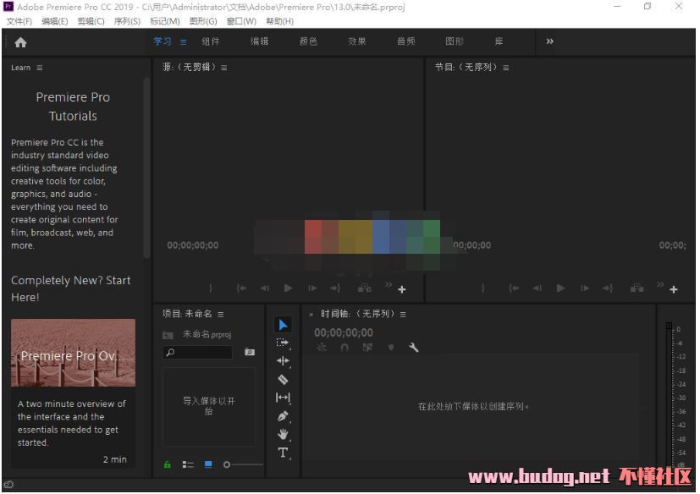The image size is (700, 494).
Task: Toggle project read-only lock icon
Action: pyautogui.click(x=168, y=464)
